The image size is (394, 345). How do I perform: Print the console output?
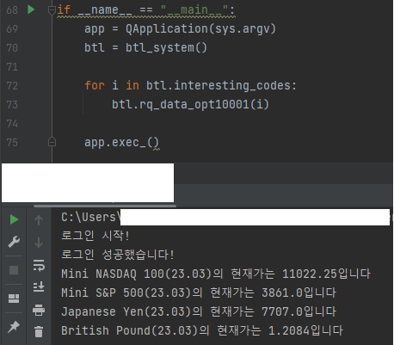(39, 310)
